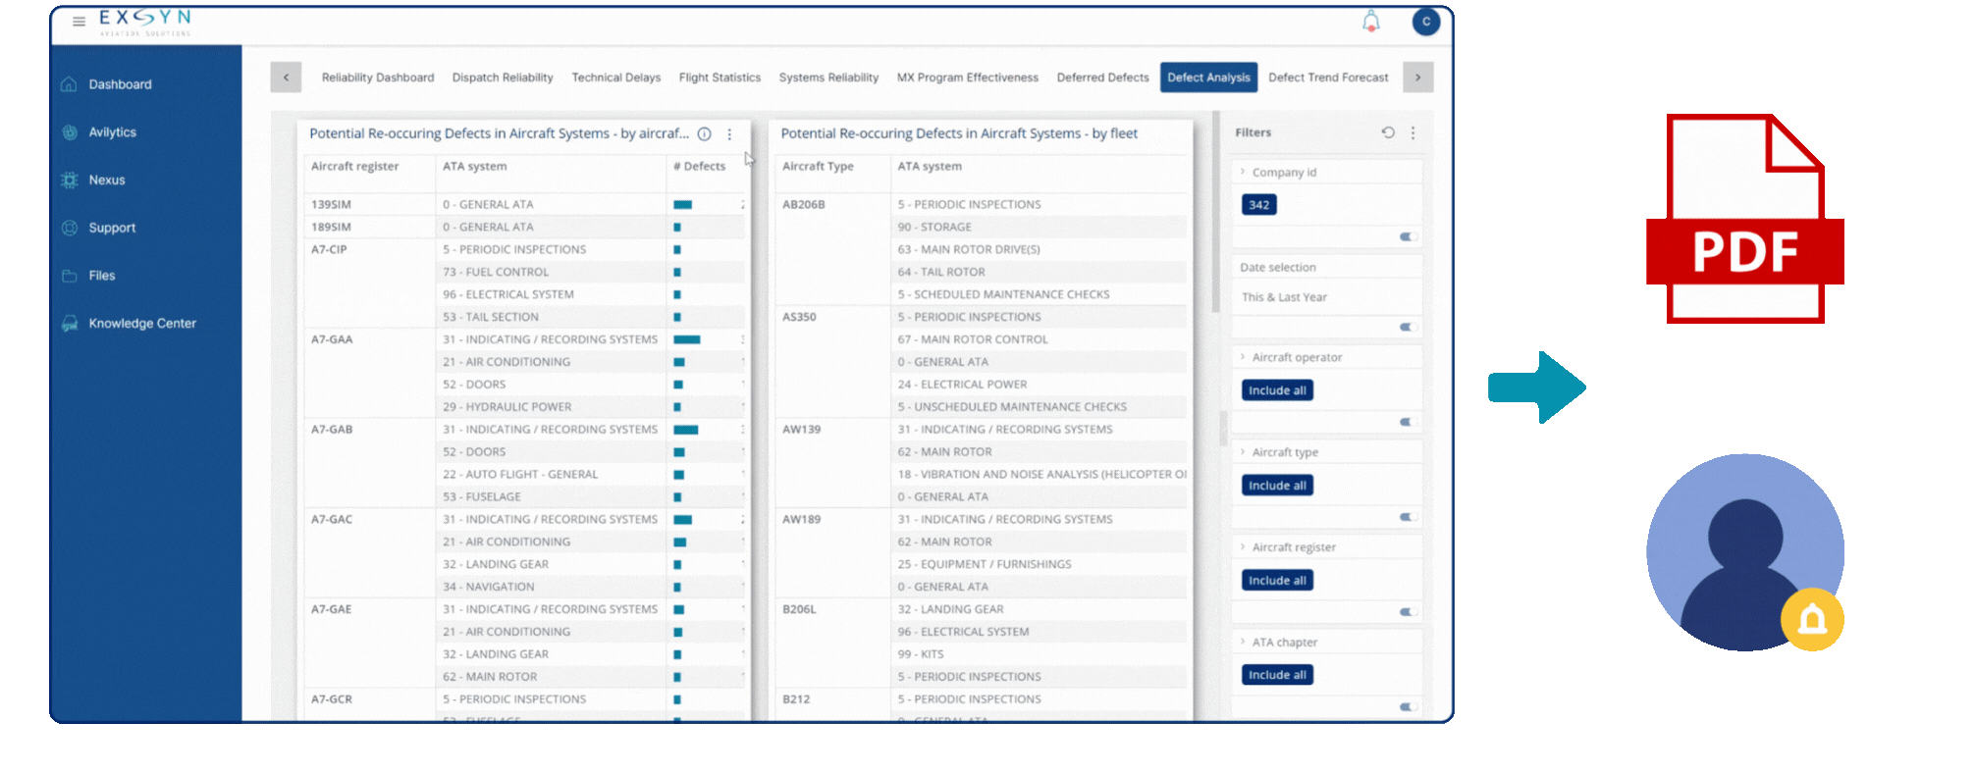The width and height of the screenshot is (1974, 775).
Task: Click 'Include all' under Aircraft register
Action: [x=1277, y=581]
